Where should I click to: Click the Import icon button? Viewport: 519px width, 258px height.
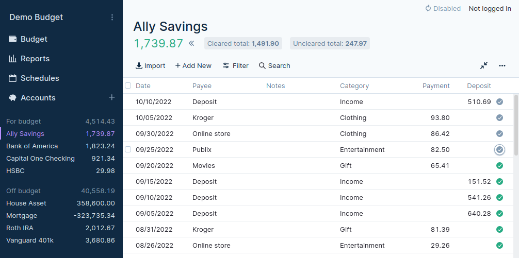coord(139,66)
